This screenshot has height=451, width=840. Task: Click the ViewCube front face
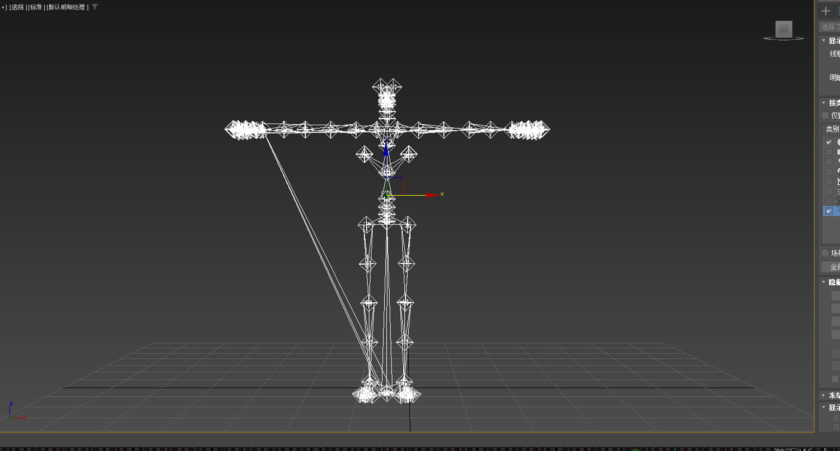click(783, 29)
